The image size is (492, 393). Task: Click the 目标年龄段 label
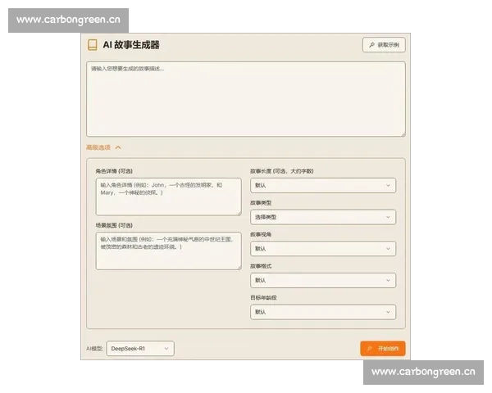click(x=263, y=298)
